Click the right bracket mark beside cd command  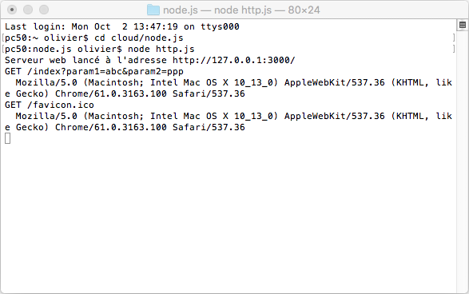(x=454, y=38)
